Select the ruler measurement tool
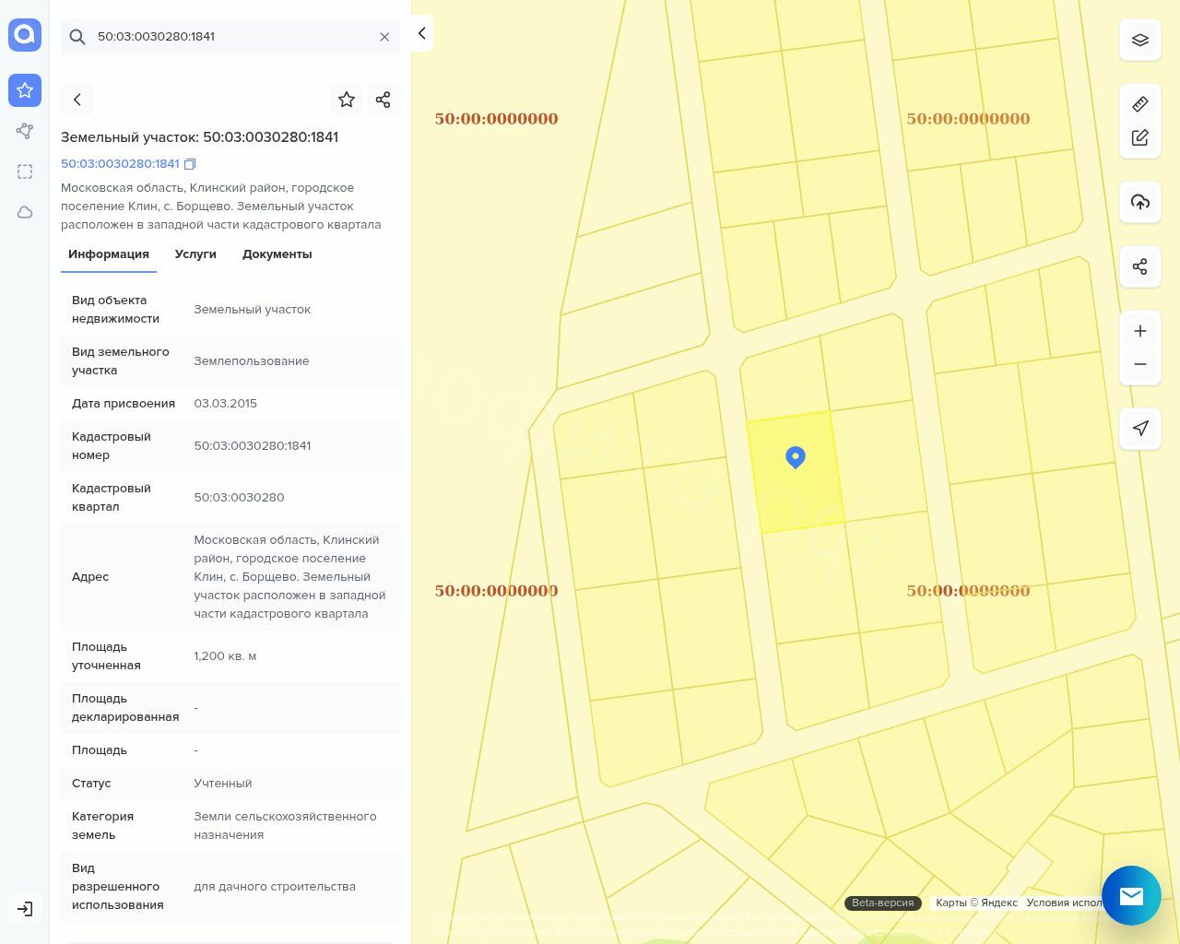This screenshot has width=1180, height=944. point(1139,104)
